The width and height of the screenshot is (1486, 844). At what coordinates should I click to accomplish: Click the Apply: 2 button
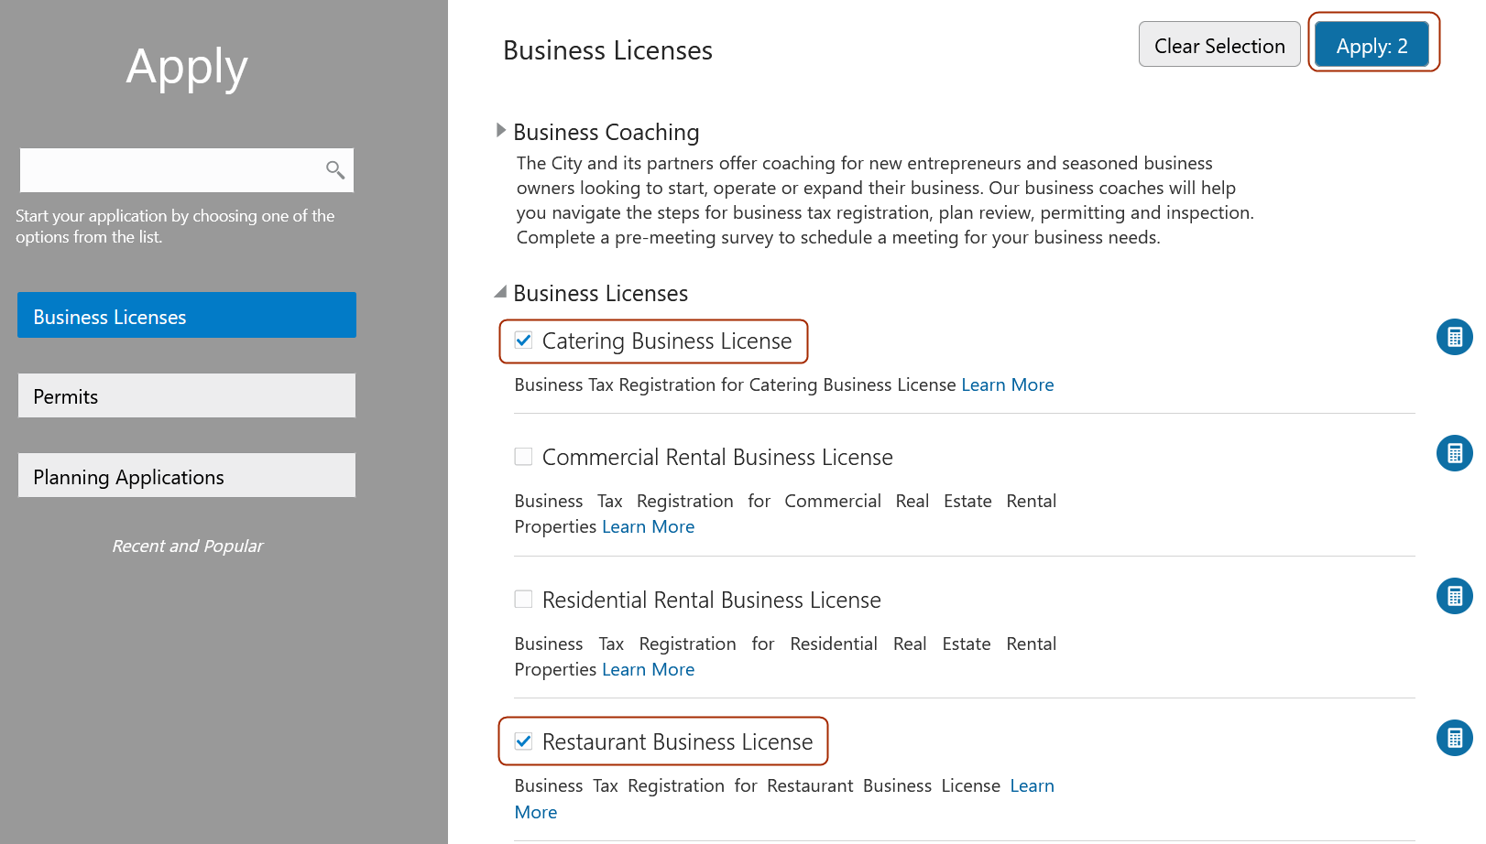click(x=1371, y=46)
